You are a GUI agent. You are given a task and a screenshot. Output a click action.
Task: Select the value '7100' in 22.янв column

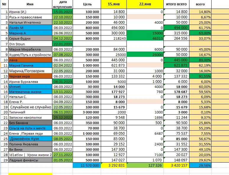click(145, 155)
